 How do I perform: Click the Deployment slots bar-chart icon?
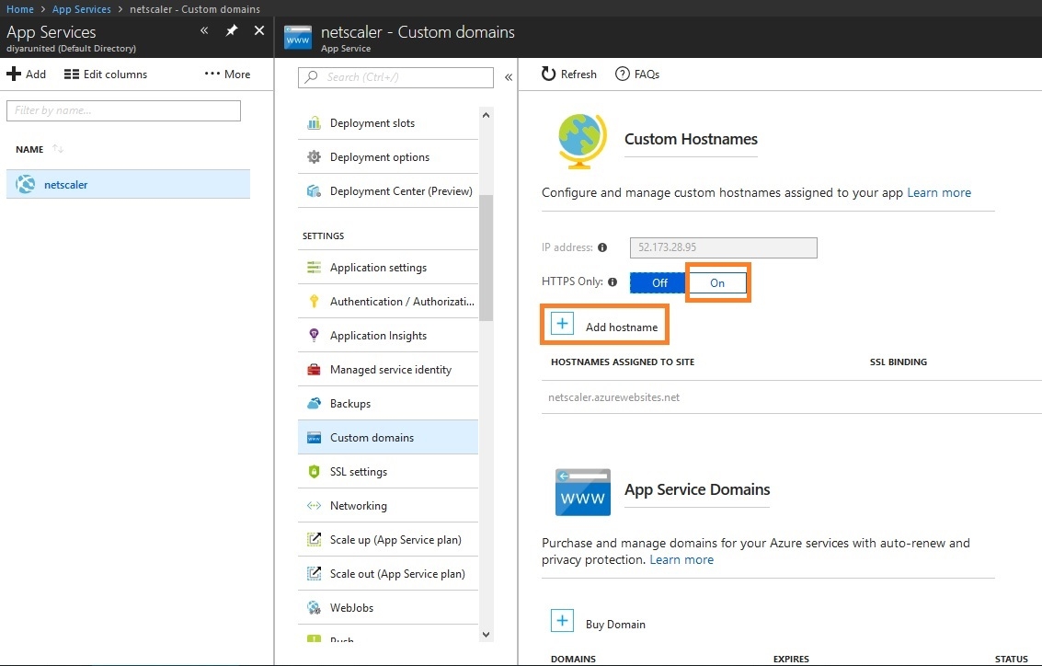[314, 123]
